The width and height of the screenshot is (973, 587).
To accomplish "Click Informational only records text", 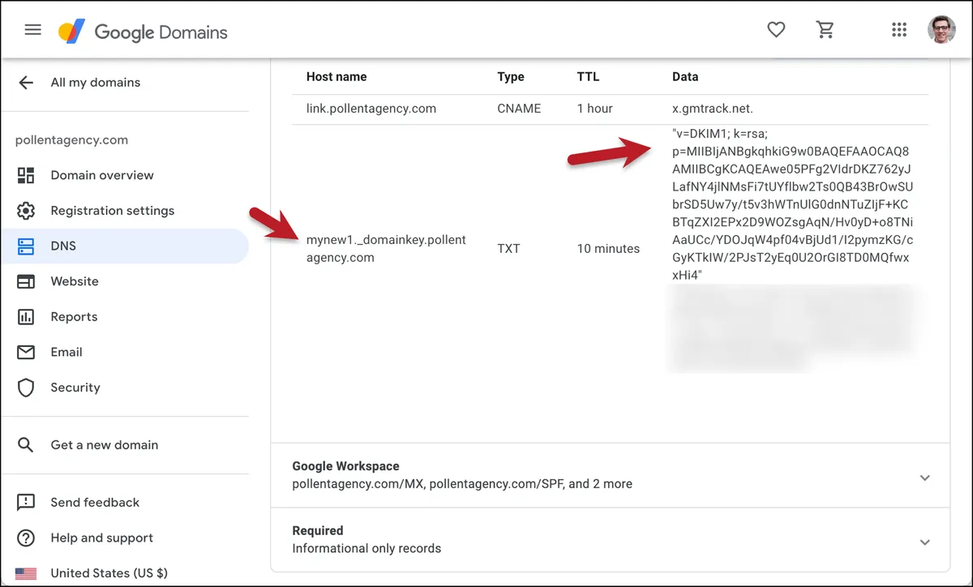I will 366,549.
